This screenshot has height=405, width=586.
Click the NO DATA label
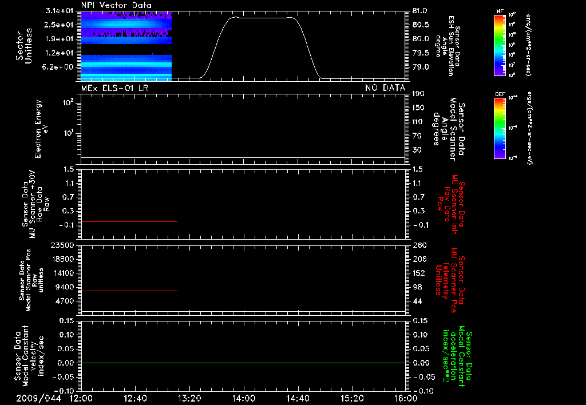pyautogui.click(x=385, y=88)
